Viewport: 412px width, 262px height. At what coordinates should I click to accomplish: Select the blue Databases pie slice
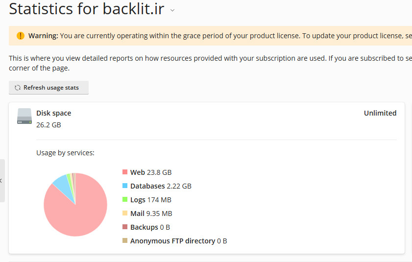[x=62, y=185]
